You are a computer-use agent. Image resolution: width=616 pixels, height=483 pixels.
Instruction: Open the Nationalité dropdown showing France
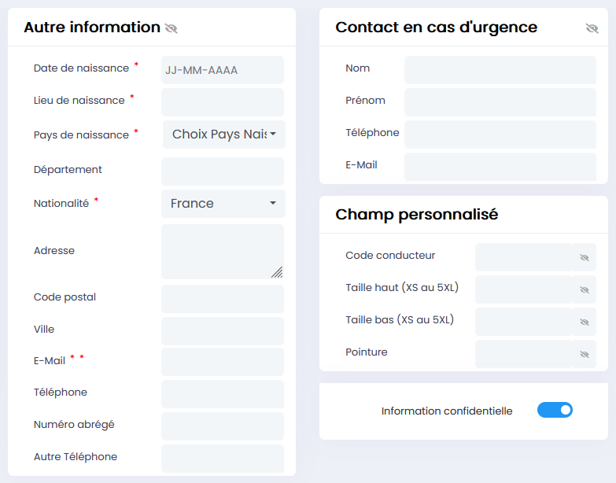point(223,203)
